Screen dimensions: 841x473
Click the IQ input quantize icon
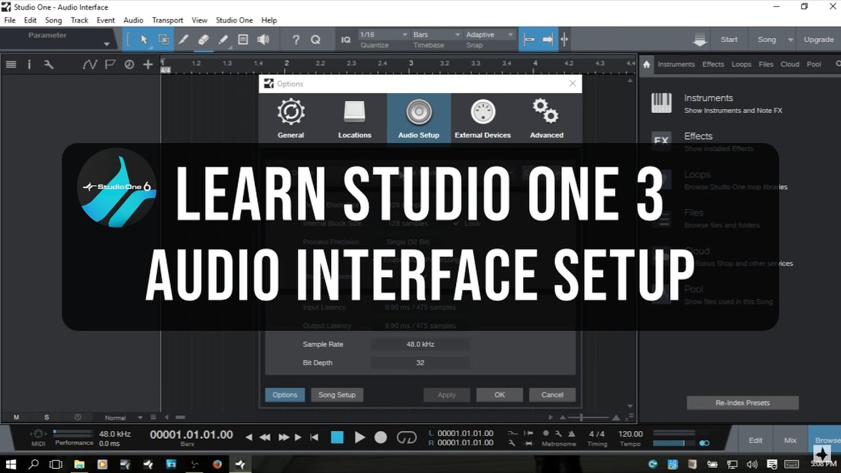point(346,39)
